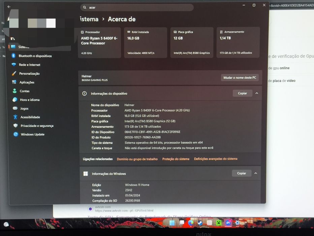Open Proteção do sistema link
Viewport: 314px width, 236px height.
176,159
